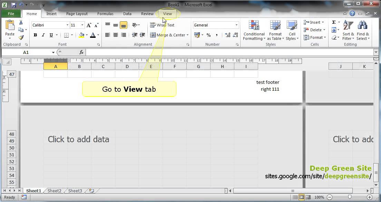Open the Borders dropdown arrow

coord(72,35)
